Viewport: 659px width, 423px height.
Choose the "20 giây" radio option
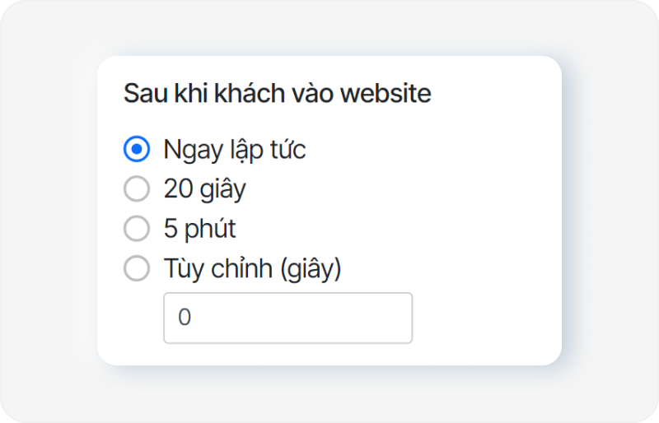[137, 188]
